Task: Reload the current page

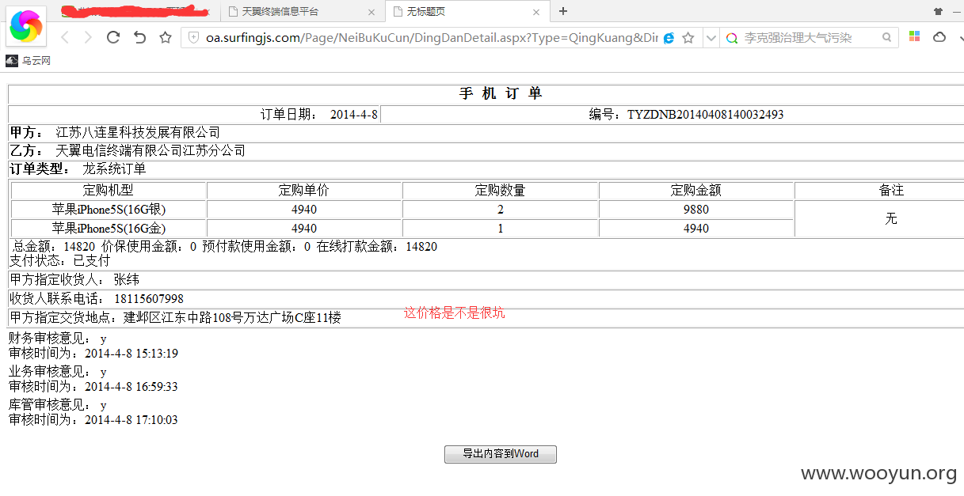Action: click(113, 37)
